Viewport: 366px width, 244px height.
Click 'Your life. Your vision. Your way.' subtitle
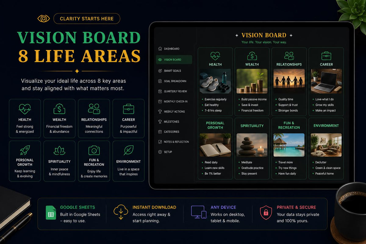click(264, 42)
